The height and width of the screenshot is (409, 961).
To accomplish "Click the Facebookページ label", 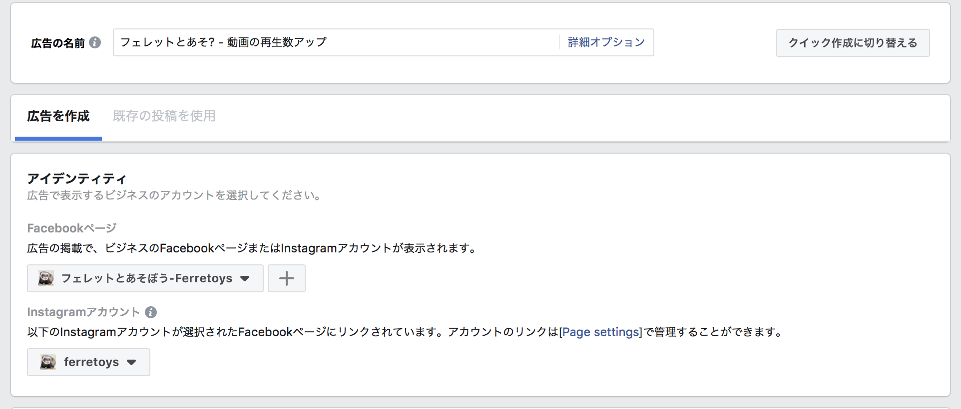I will tap(72, 228).
